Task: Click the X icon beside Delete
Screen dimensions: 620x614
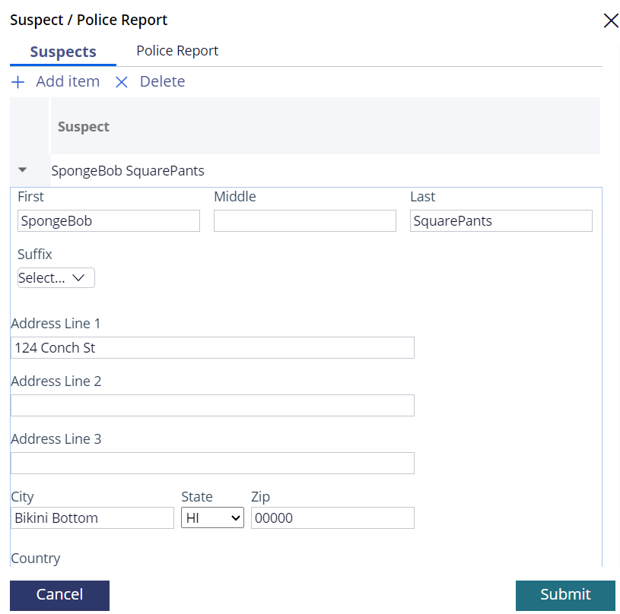Action: click(122, 82)
